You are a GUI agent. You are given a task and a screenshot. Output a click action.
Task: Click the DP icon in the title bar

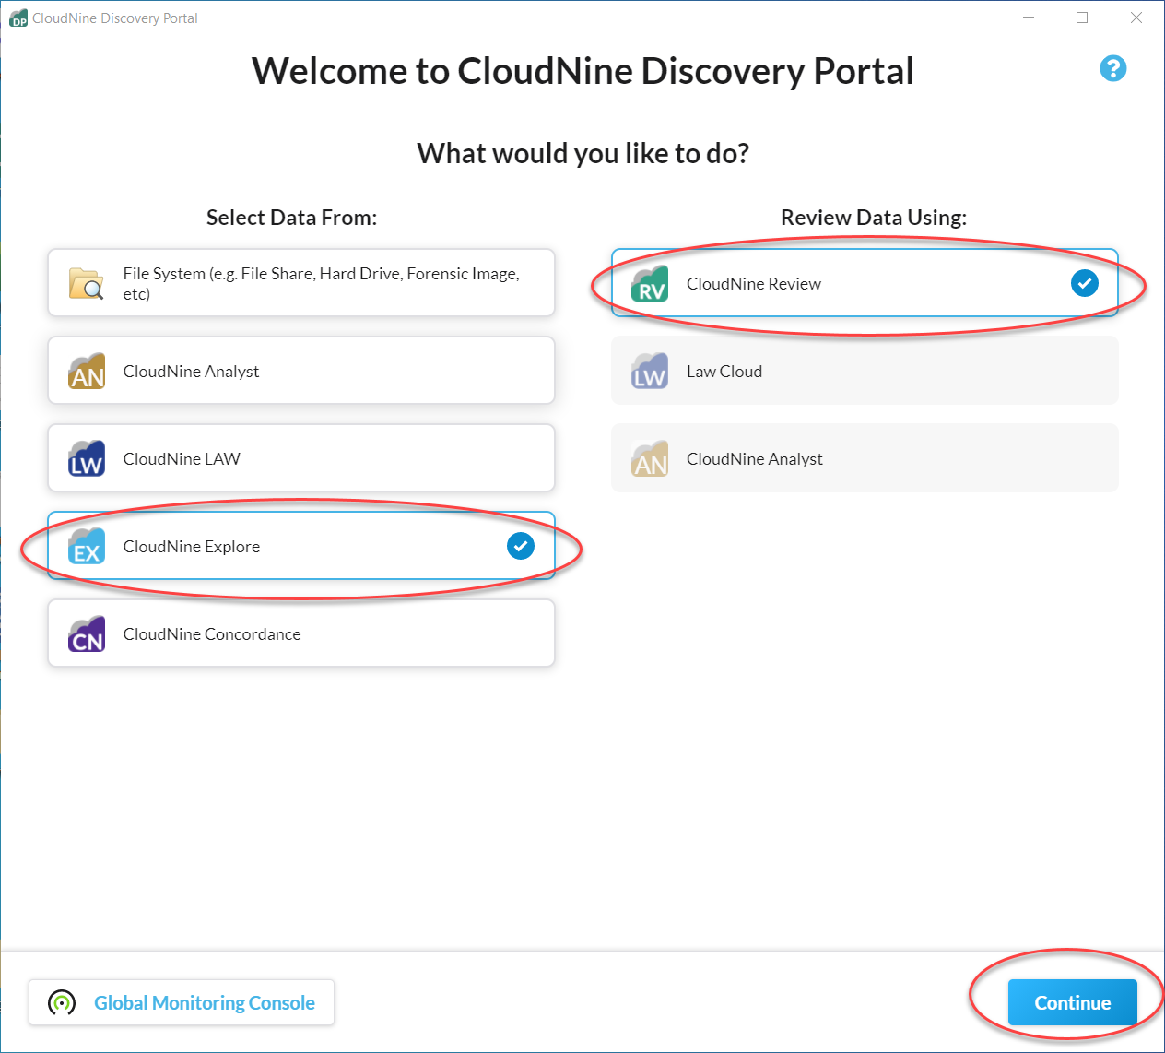pyautogui.click(x=17, y=17)
